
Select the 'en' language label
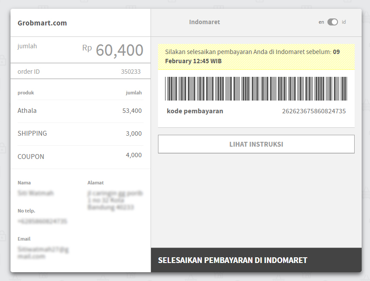click(321, 22)
